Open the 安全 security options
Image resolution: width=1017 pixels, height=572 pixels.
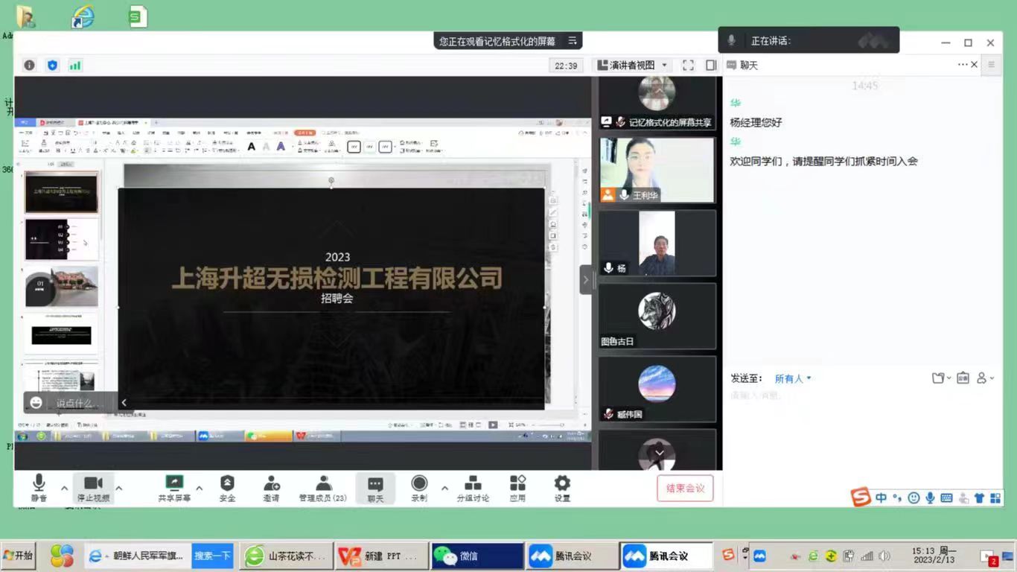[227, 488]
